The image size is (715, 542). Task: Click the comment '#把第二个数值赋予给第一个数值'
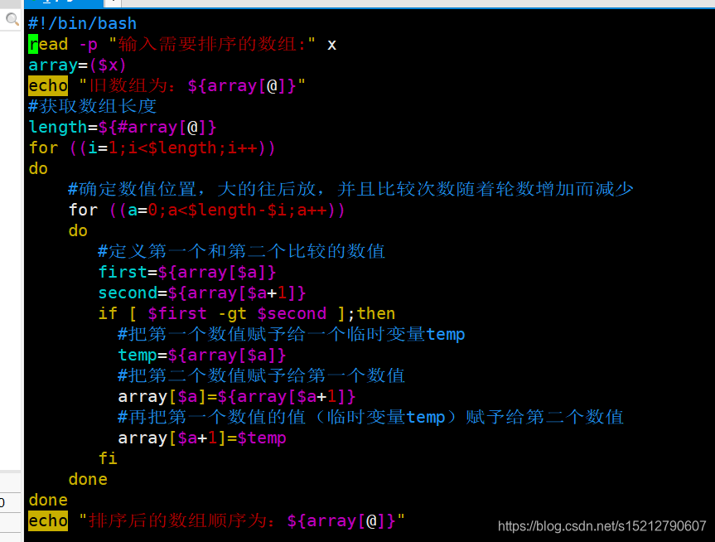pos(261,376)
